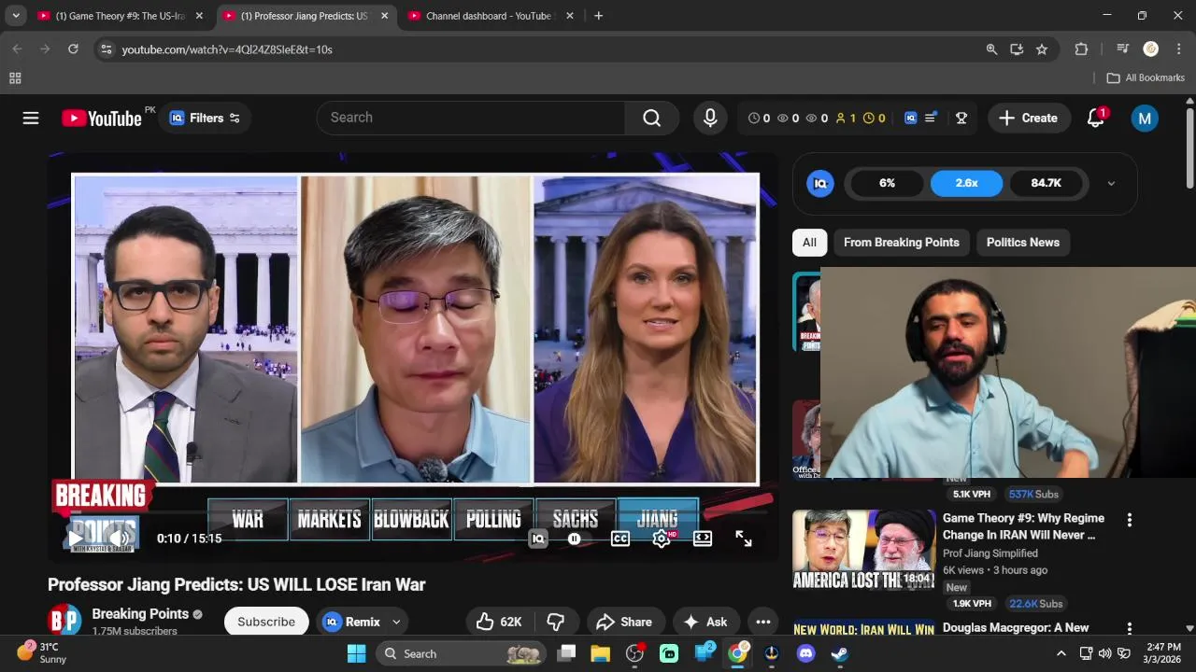Select the All filter chip
The image size is (1196, 672).
(809, 243)
